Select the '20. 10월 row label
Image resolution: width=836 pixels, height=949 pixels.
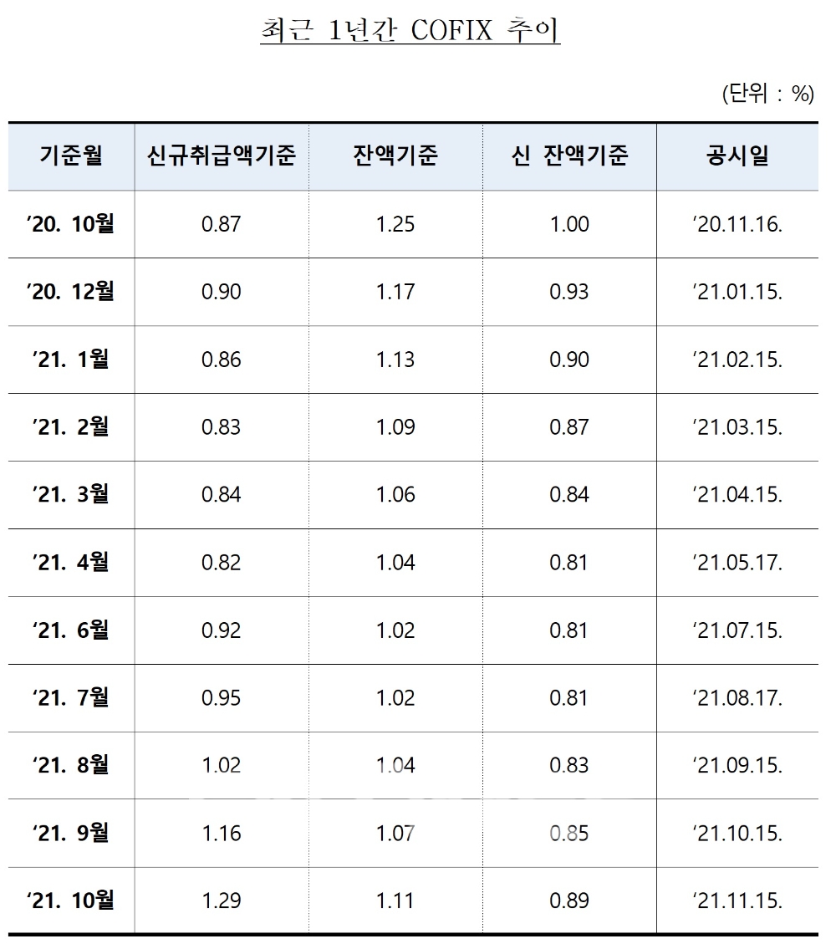tap(71, 224)
